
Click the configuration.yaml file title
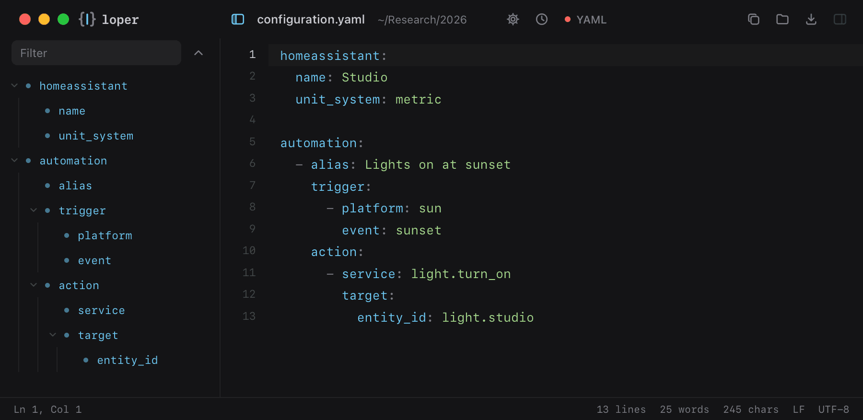(x=311, y=20)
